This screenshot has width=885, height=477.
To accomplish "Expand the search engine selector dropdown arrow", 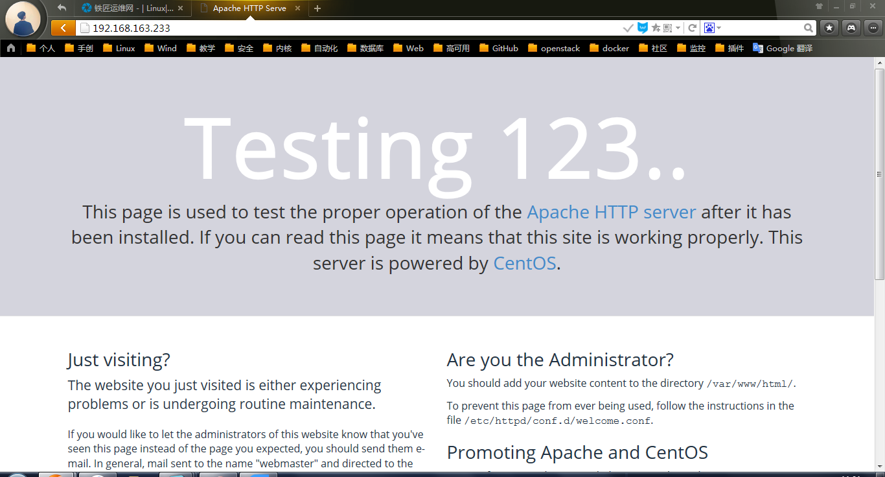I will pyautogui.click(x=719, y=28).
